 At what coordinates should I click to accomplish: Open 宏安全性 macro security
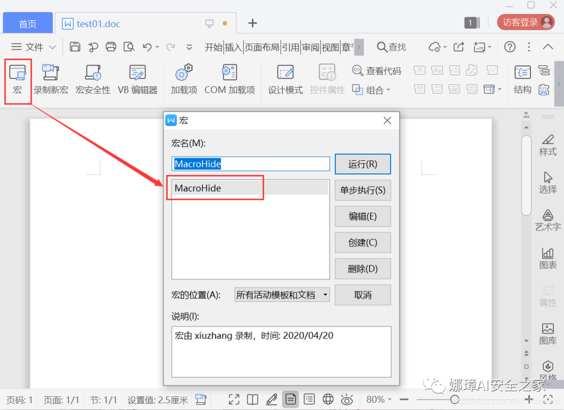click(x=93, y=80)
